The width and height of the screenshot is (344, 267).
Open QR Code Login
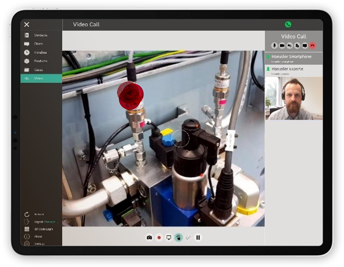(43, 229)
